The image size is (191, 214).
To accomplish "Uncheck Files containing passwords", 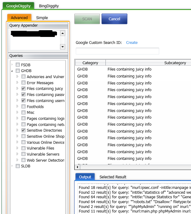I will tap(23, 94).
